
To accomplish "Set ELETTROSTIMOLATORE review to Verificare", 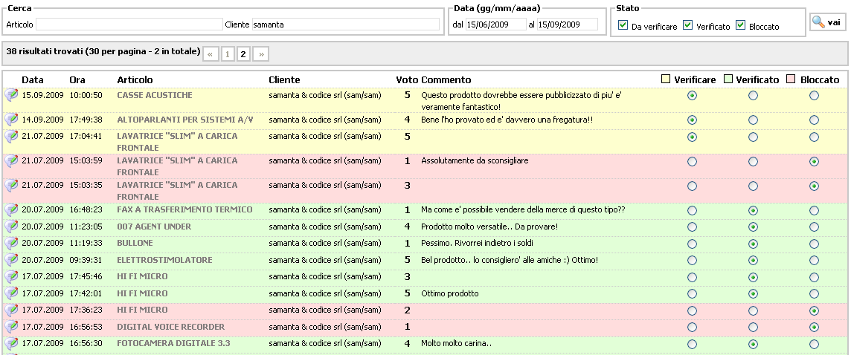I will (x=692, y=261).
